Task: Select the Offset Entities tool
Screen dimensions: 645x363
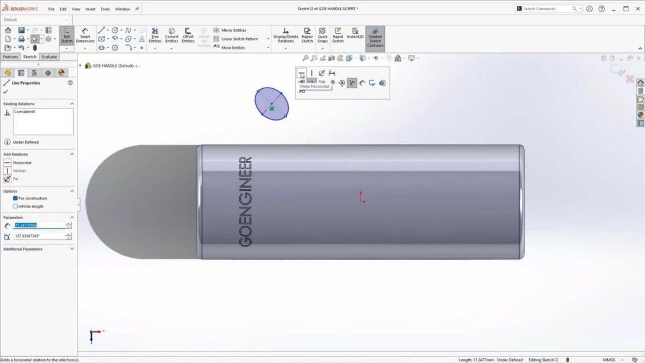Action: click(x=188, y=35)
